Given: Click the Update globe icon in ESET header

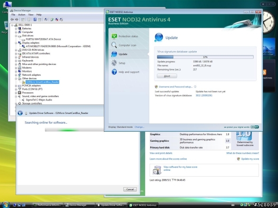Looking at the screenshot, I should (159, 37).
